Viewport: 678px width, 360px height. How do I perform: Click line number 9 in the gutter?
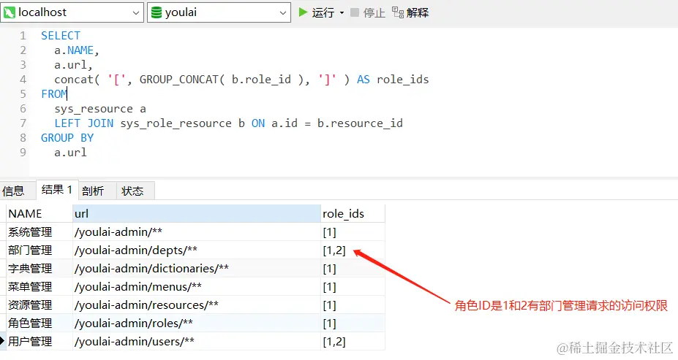click(23, 153)
